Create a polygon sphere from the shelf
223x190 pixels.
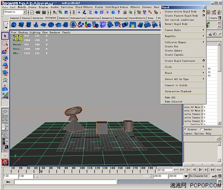point(14,25)
